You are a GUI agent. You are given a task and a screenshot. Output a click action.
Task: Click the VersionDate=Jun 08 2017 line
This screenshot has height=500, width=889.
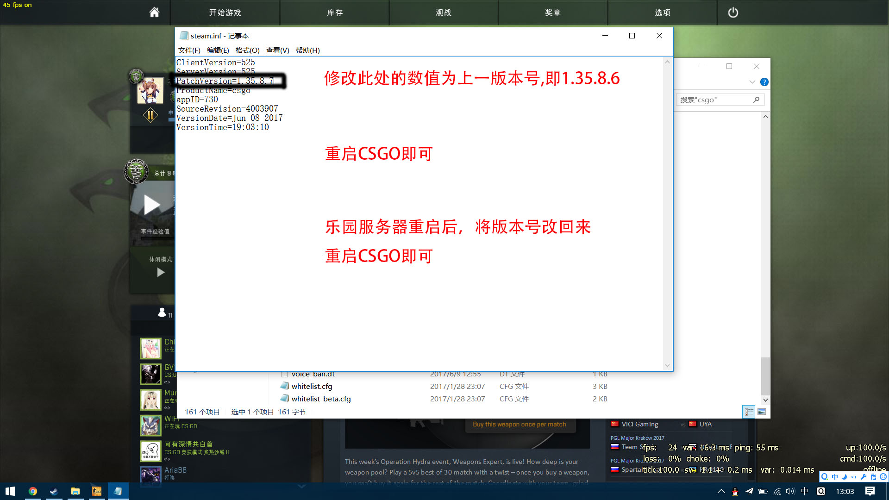click(x=229, y=118)
